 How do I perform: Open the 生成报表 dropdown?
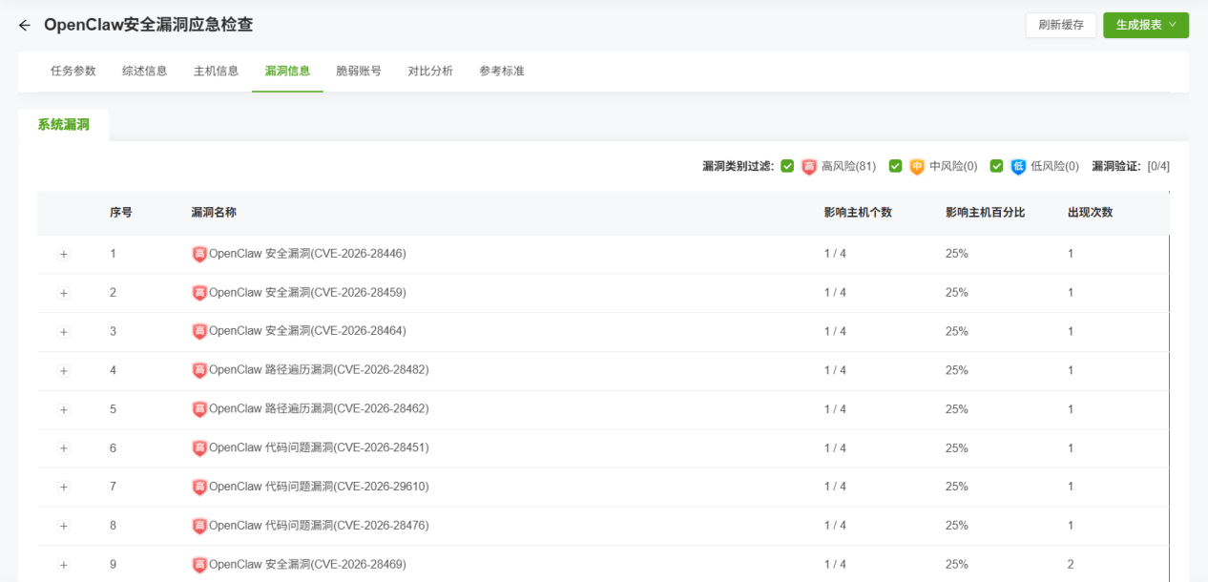click(x=1145, y=25)
